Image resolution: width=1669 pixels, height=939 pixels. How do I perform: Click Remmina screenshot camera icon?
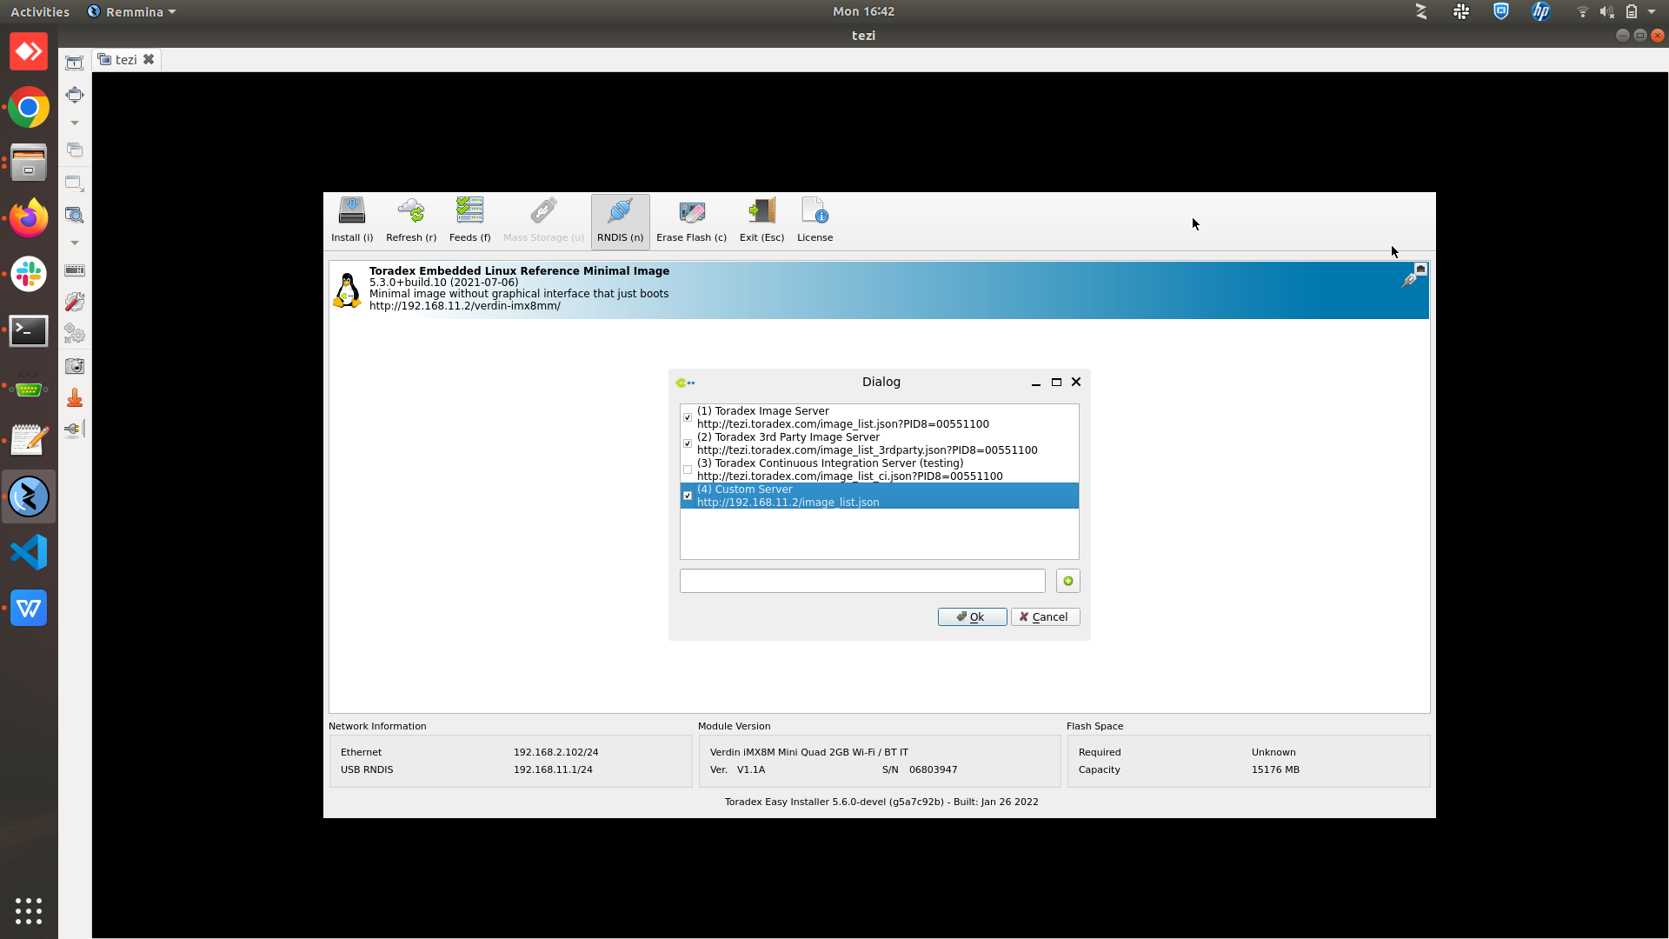[75, 366]
